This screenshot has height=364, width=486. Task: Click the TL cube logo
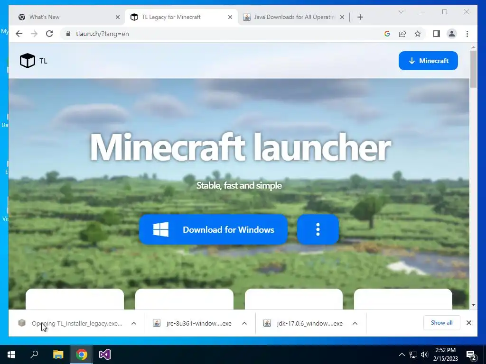coord(27,61)
